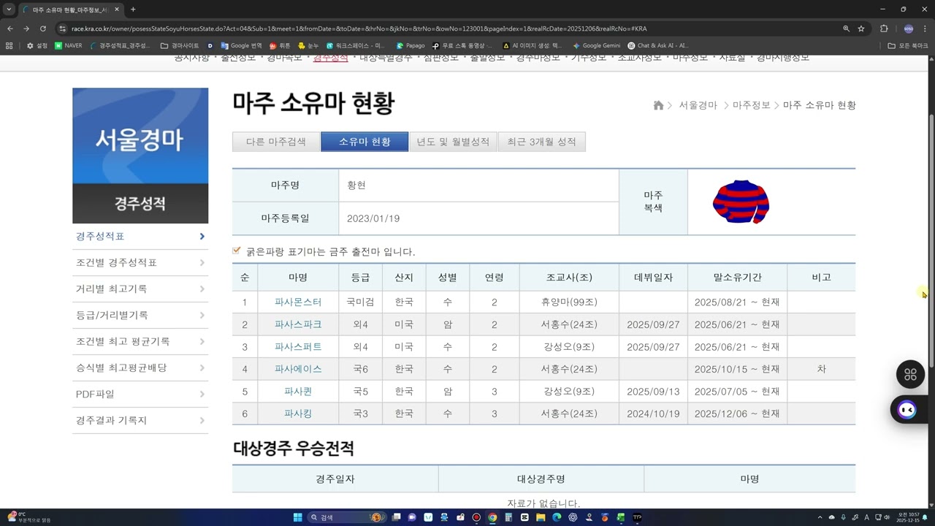
Task: Expand 거리별 최고기록 sidebar arrow
Action: 202,289
